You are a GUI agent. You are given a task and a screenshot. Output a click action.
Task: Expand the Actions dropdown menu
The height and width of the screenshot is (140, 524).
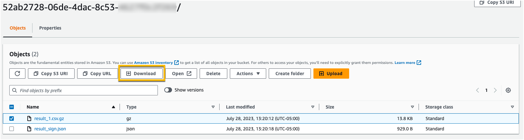tap(248, 74)
